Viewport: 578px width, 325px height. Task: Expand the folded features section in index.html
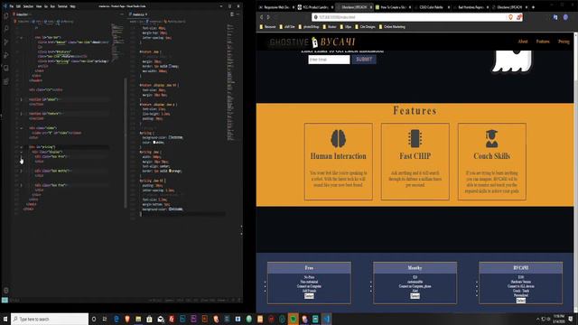pyautogui.click(x=21, y=114)
